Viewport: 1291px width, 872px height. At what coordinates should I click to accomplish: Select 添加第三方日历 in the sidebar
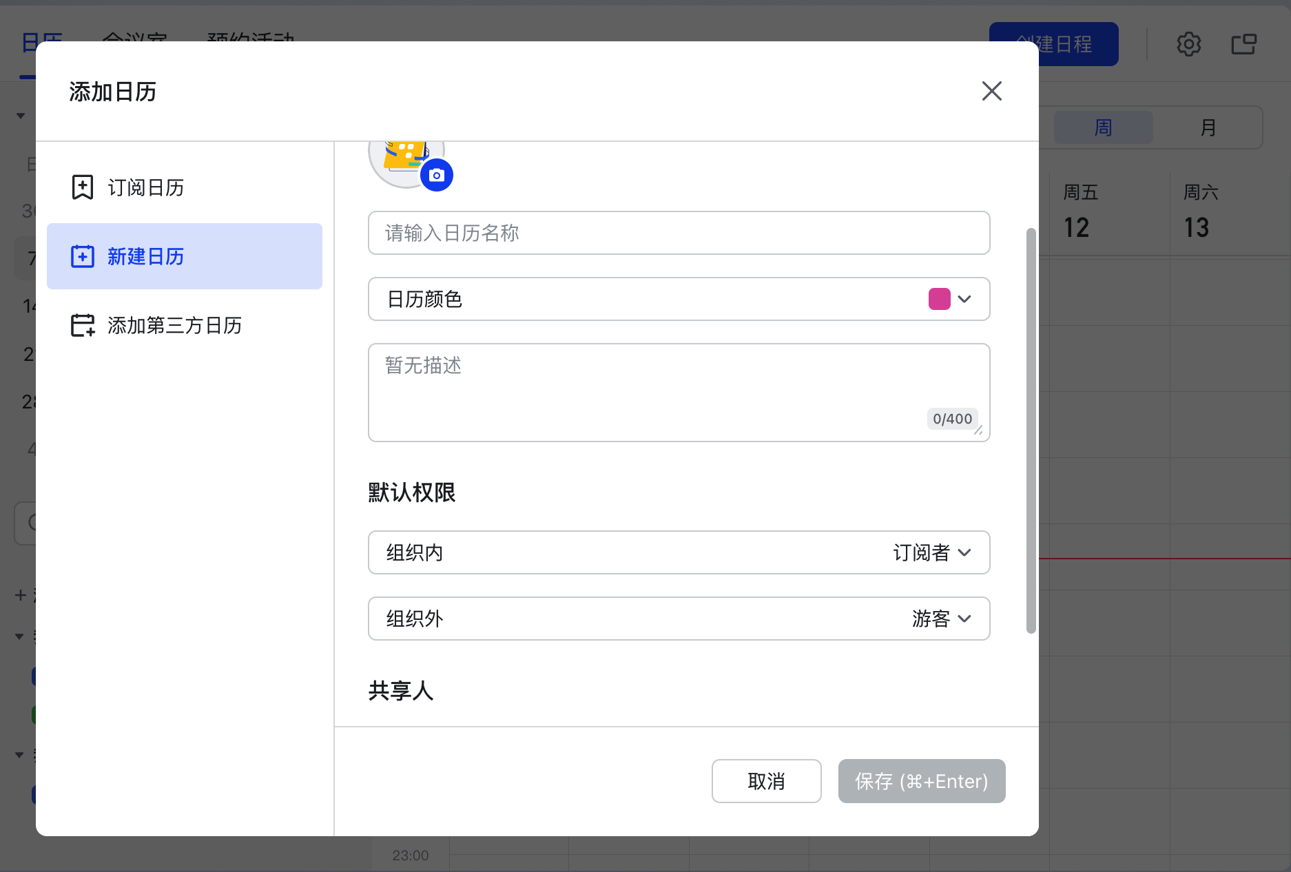point(185,325)
